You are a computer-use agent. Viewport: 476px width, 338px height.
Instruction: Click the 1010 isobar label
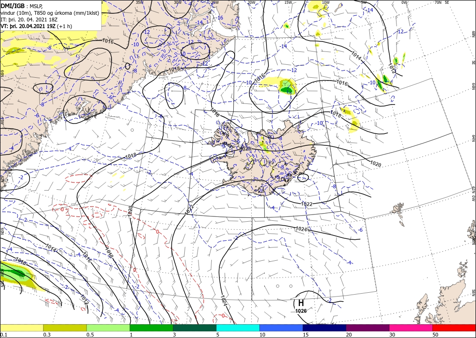(x=20, y=261)
